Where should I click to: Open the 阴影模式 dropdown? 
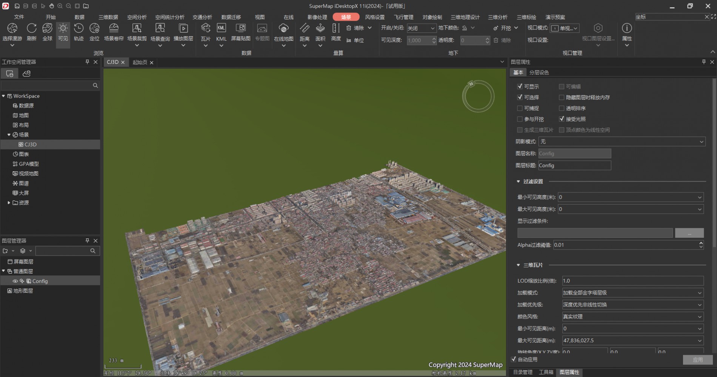[x=622, y=142]
